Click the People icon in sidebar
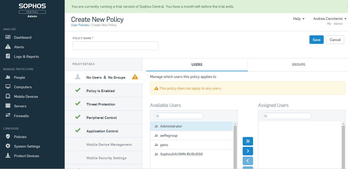 (8, 77)
